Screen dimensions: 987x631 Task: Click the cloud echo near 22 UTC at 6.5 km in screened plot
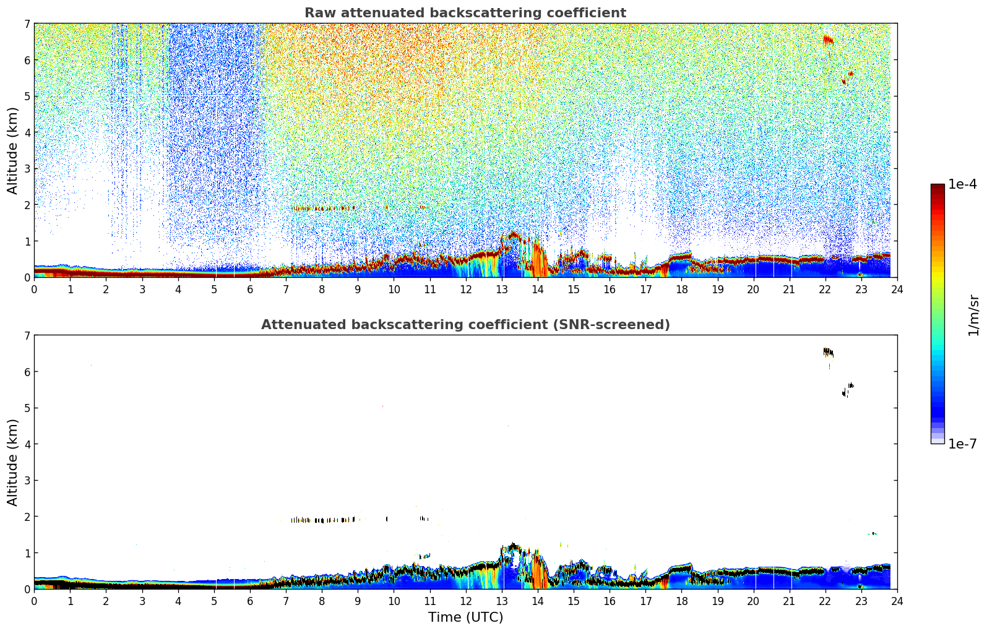pos(828,353)
